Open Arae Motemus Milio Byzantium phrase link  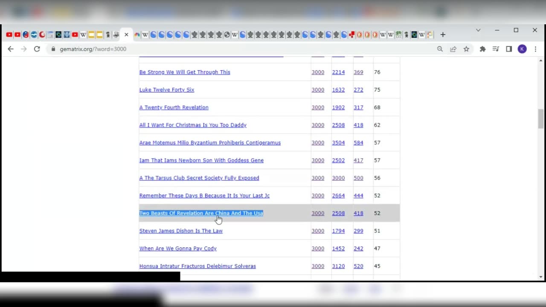click(x=210, y=142)
